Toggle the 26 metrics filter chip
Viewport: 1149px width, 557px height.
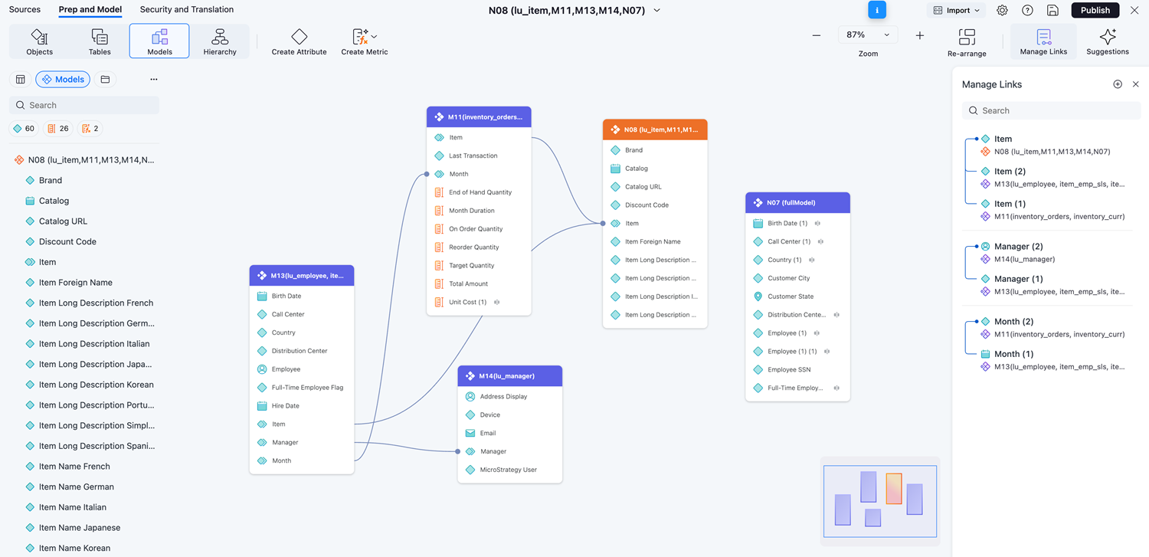coord(58,129)
